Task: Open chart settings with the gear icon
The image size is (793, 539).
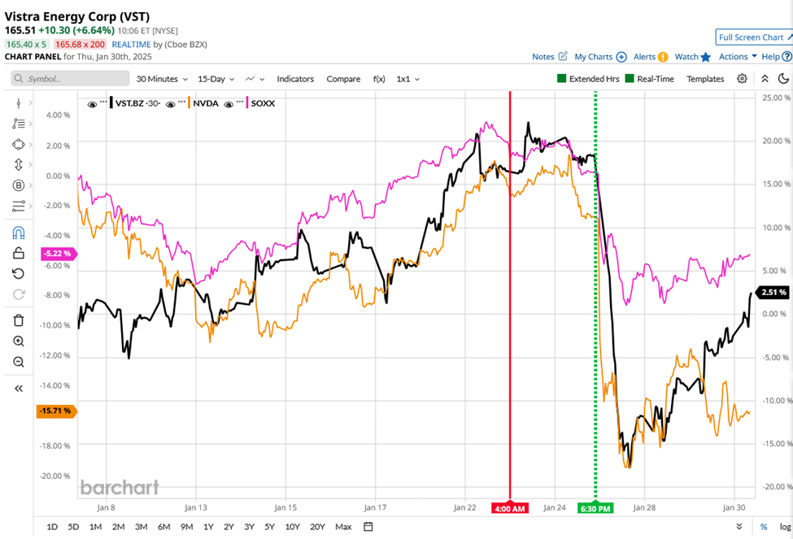Action: pyautogui.click(x=743, y=79)
